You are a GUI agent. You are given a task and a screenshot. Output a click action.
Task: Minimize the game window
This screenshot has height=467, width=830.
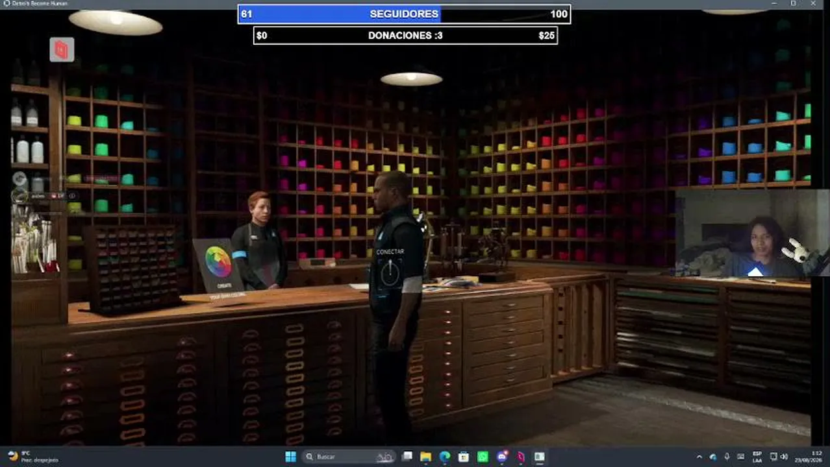[773, 3]
